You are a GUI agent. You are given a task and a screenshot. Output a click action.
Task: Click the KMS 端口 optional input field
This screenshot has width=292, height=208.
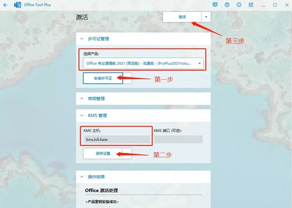click(178, 140)
